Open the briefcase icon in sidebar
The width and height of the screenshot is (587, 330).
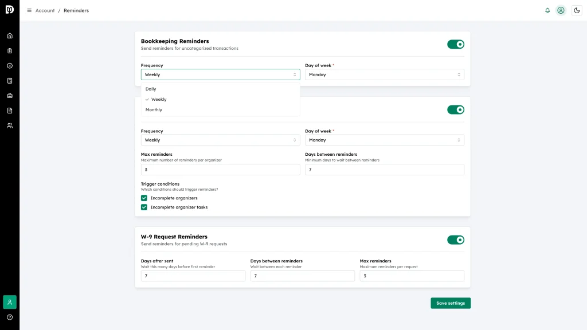pos(10,96)
